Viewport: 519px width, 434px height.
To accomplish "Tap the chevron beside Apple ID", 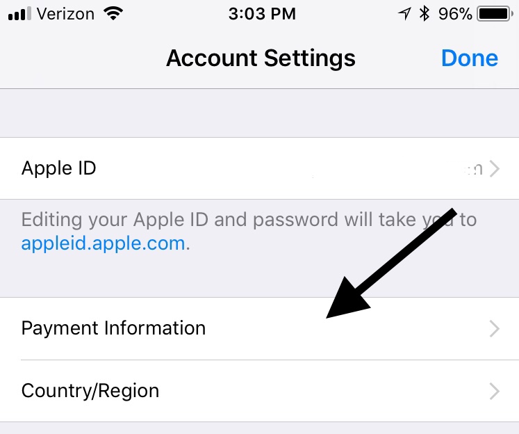I will [495, 168].
